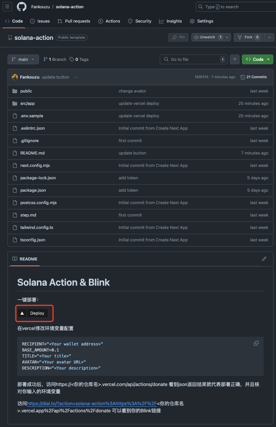The image size is (276, 427).
Task: Open the package-lock.json file
Action: (x=38, y=178)
